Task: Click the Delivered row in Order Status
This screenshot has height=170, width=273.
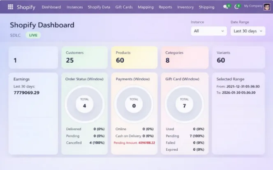Action: 85,129
